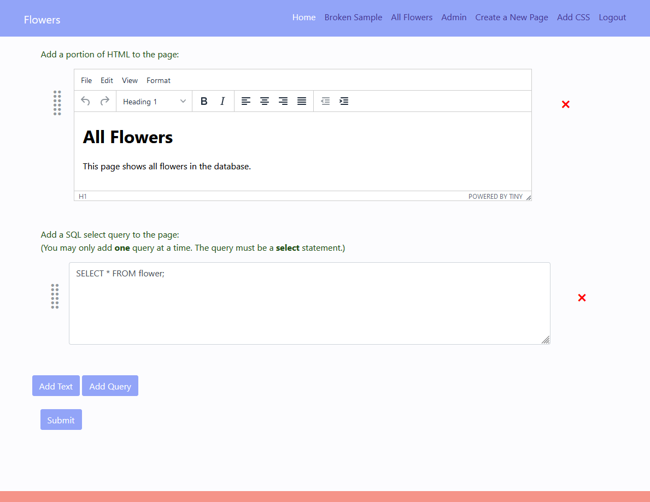Remove the HTML block with the red X

pyautogui.click(x=565, y=104)
